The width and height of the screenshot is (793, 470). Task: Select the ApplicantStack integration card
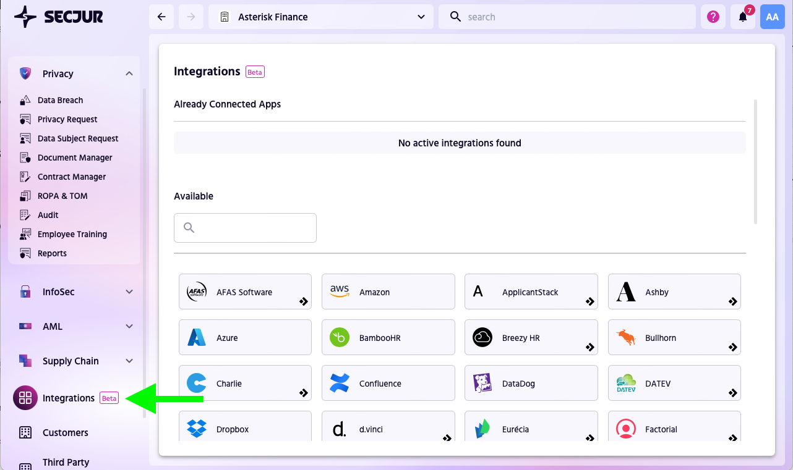click(531, 292)
